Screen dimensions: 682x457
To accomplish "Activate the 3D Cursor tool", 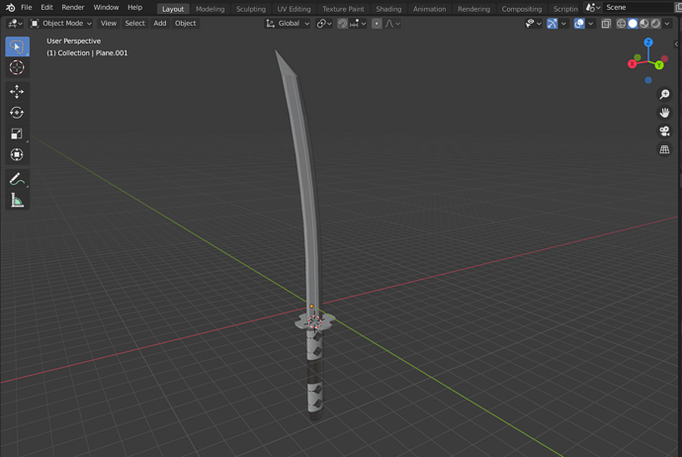I will [17, 67].
